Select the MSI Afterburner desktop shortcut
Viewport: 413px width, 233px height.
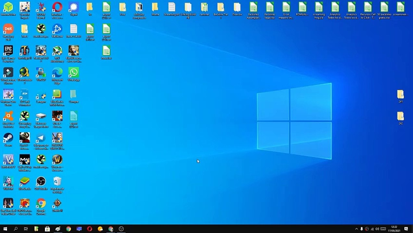point(57,54)
